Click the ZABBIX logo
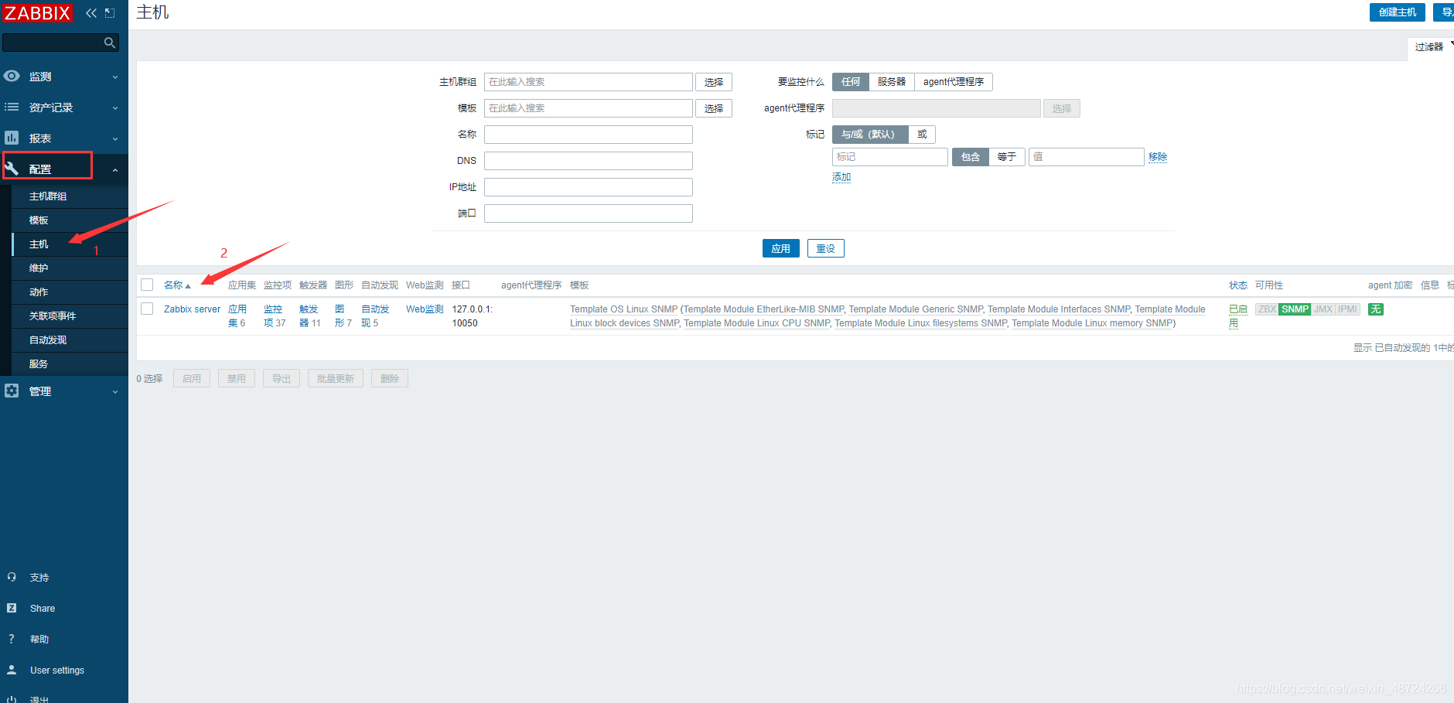The height and width of the screenshot is (703, 1454). [36, 13]
